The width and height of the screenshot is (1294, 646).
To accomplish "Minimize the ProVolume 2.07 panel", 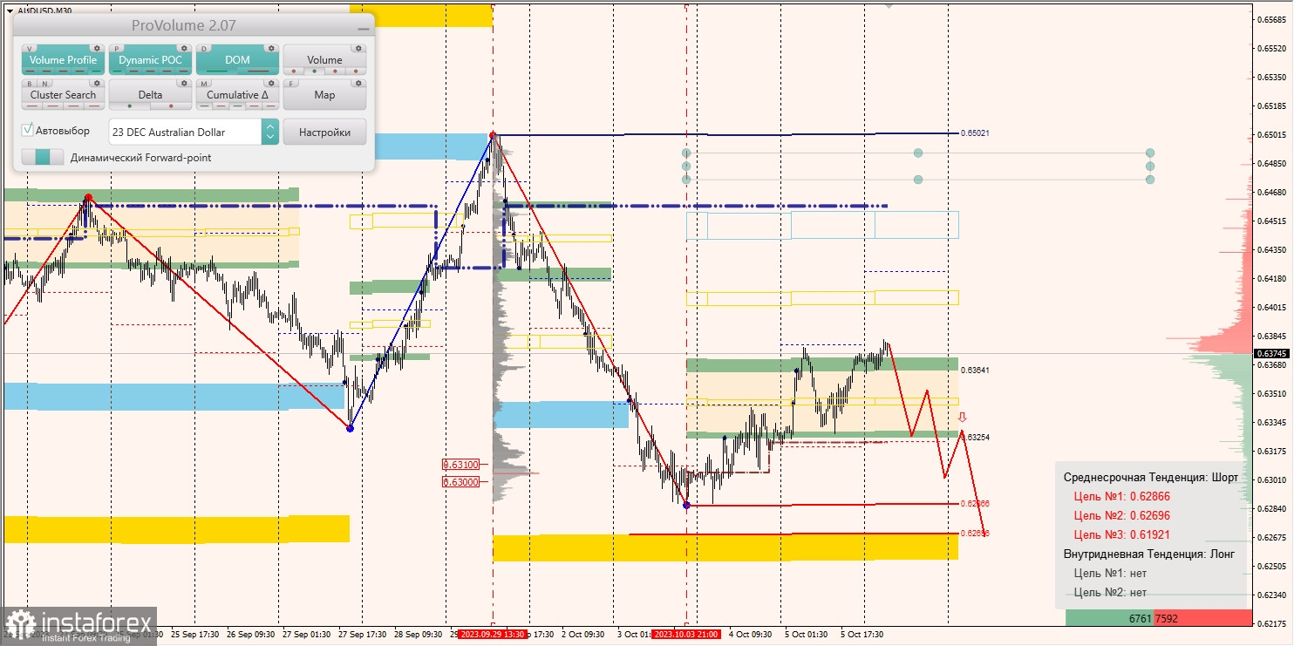I will [364, 29].
